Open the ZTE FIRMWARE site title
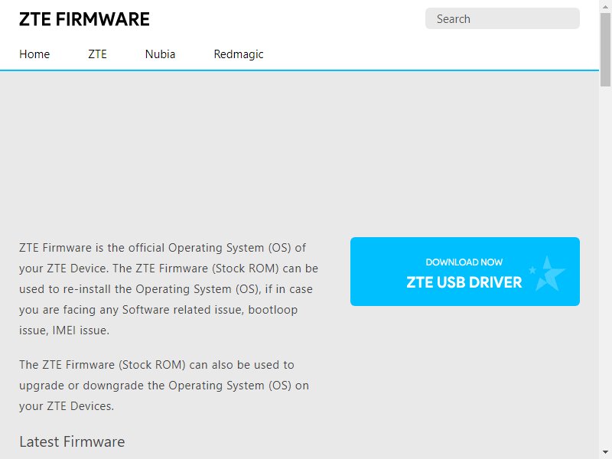This screenshot has width=612, height=459. [x=84, y=19]
